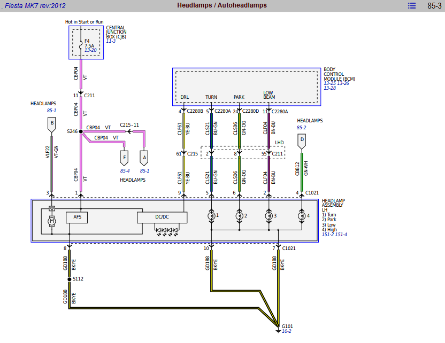Open the 85-4 reference below connector F

click(x=125, y=171)
